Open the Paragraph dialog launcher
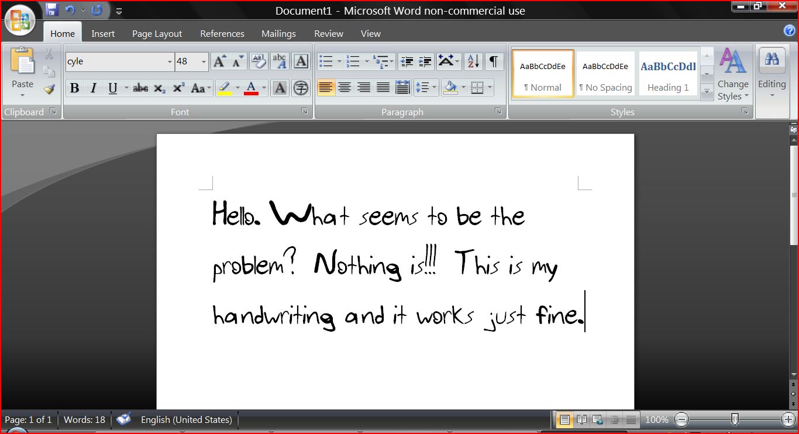The image size is (799, 434). pyautogui.click(x=498, y=111)
